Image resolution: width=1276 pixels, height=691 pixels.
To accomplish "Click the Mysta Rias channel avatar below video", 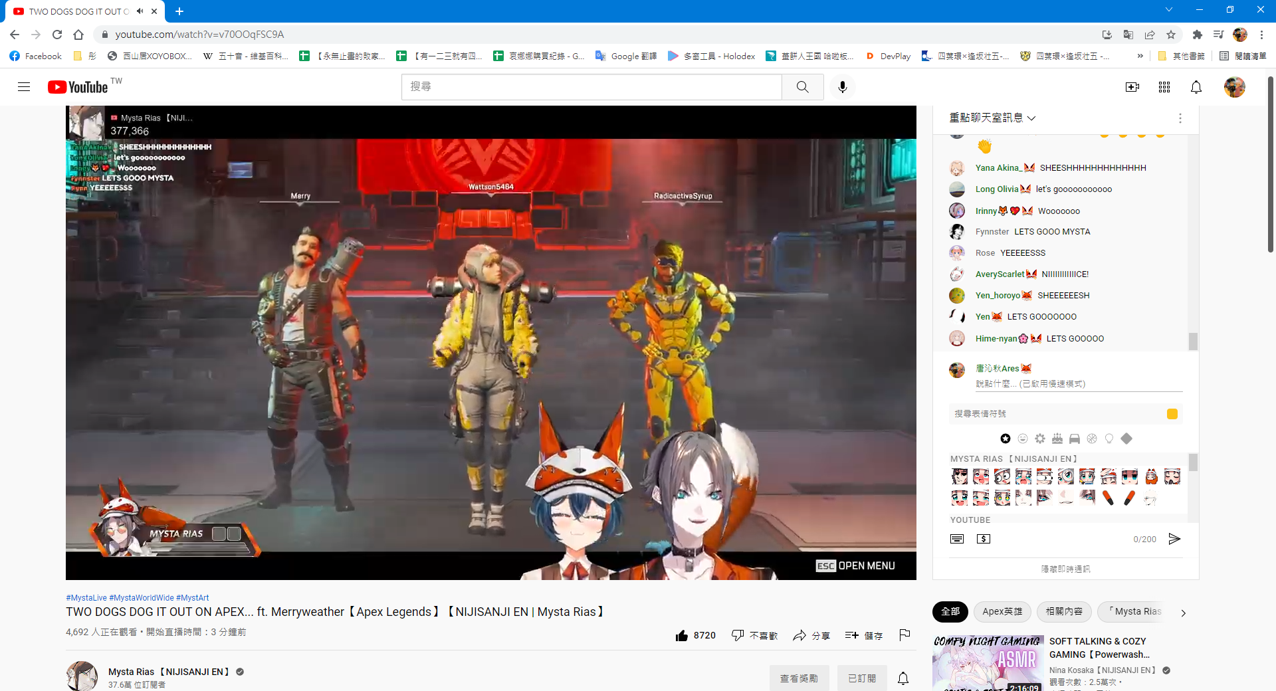I will point(82,676).
